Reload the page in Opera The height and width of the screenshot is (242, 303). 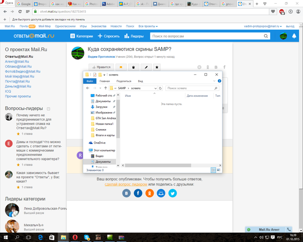20,12
